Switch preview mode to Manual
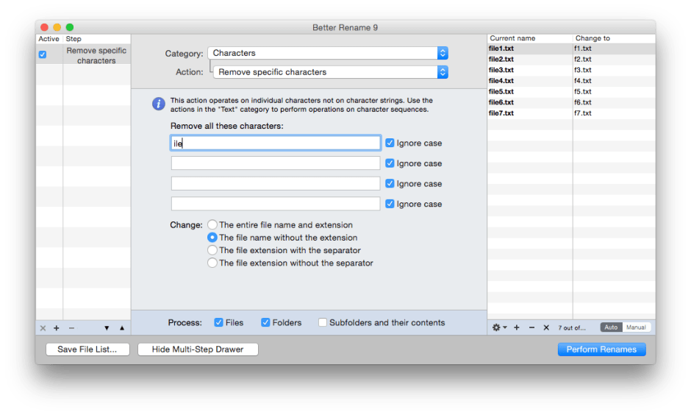 tap(636, 327)
